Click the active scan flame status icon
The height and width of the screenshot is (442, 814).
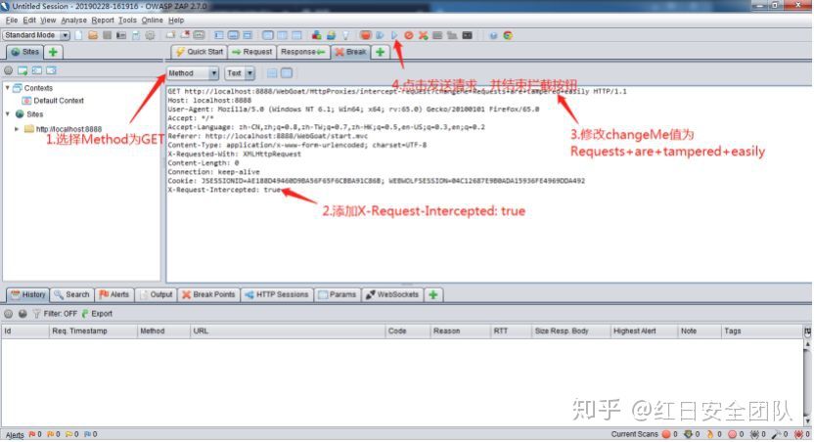(710, 434)
